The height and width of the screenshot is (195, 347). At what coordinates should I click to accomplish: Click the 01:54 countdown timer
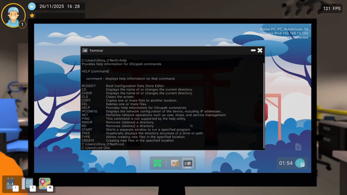click(x=285, y=163)
